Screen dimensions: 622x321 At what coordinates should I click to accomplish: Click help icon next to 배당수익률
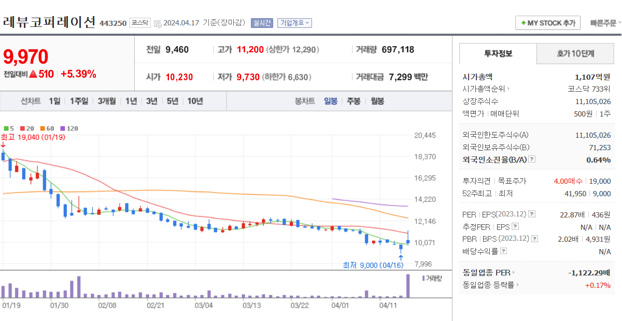504,251
